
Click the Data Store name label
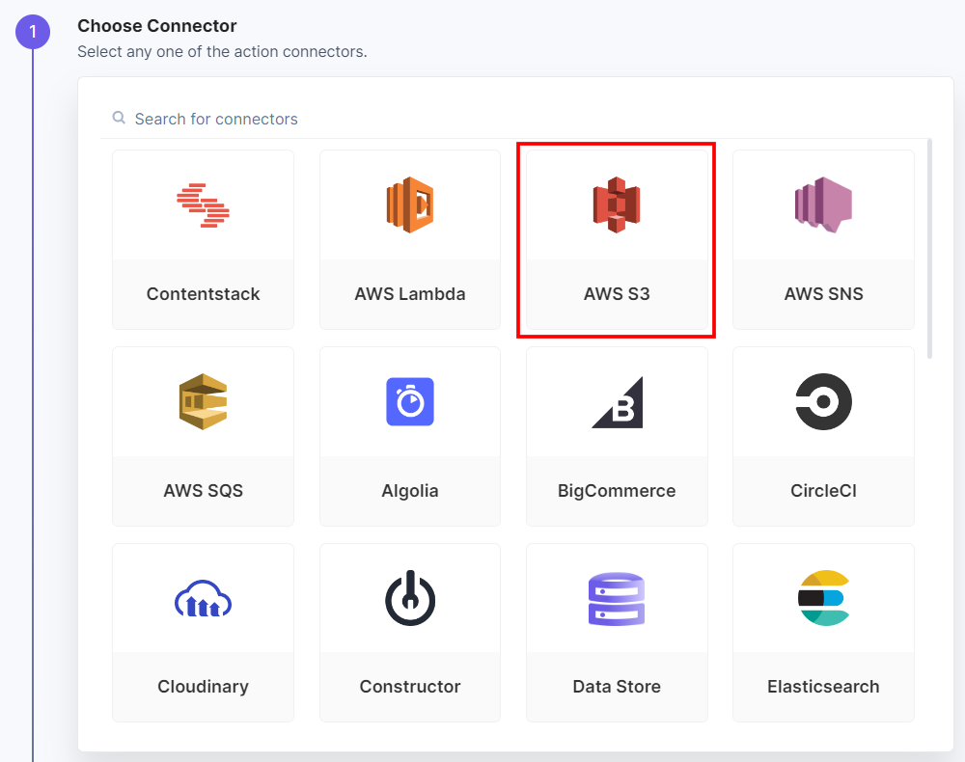point(617,687)
